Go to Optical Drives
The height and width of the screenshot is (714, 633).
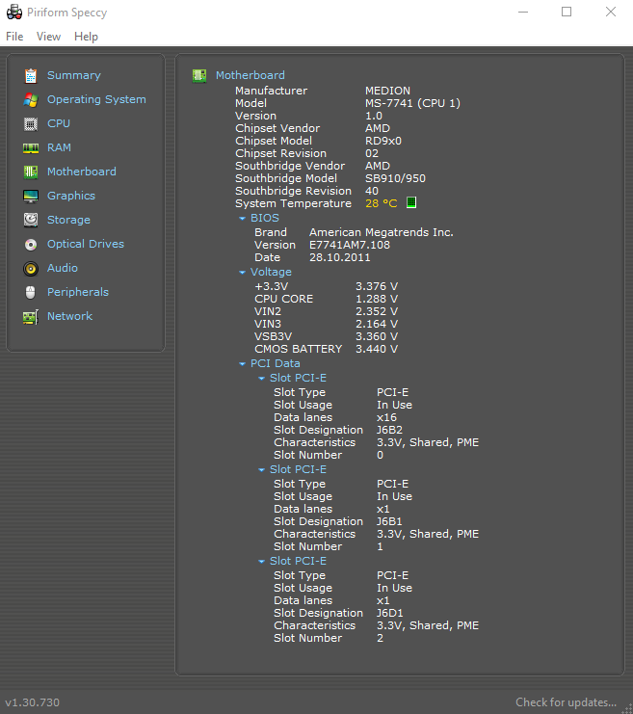[86, 244]
